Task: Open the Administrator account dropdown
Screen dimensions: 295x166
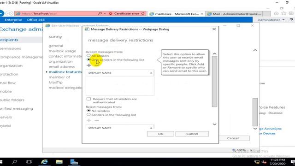Action: [271, 20]
